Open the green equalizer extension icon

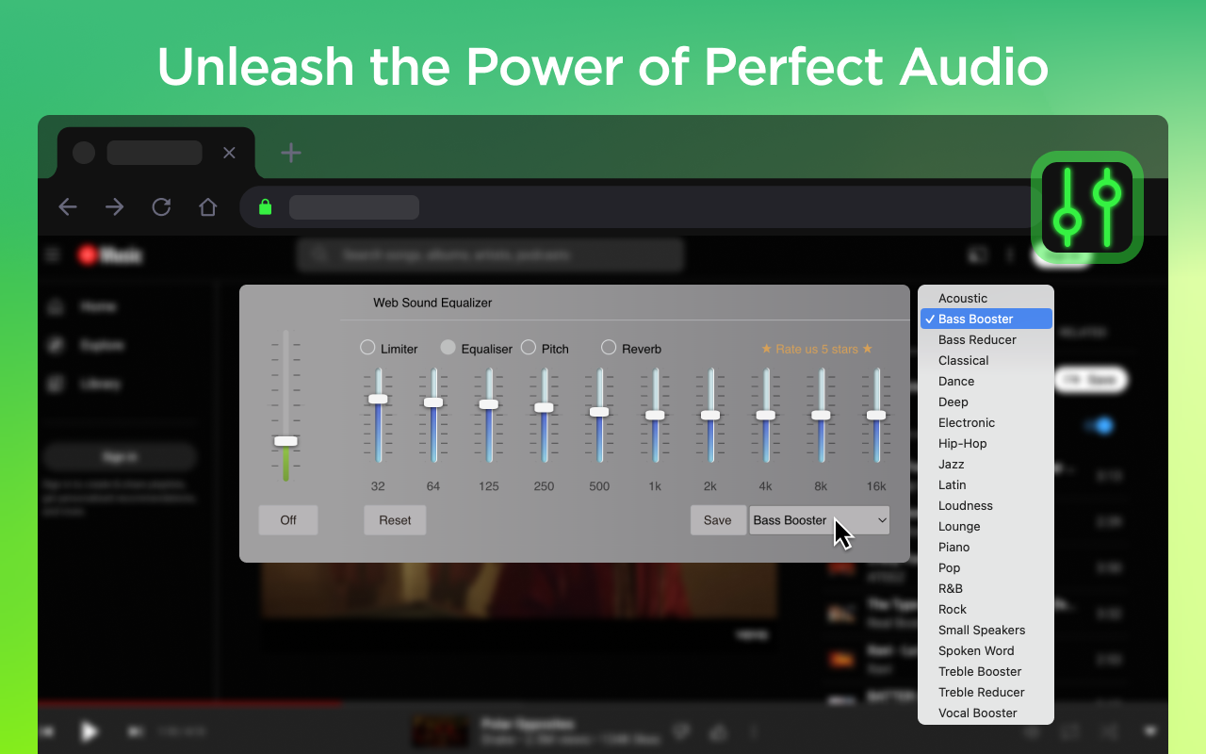[1086, 207]
